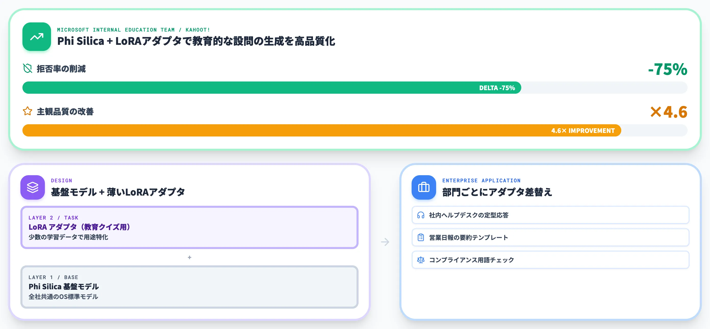Click the ENTERPRISE APPLICATION label
Image resolution: width=710 pixels, height=329 pixels.
tap(481, 181)
